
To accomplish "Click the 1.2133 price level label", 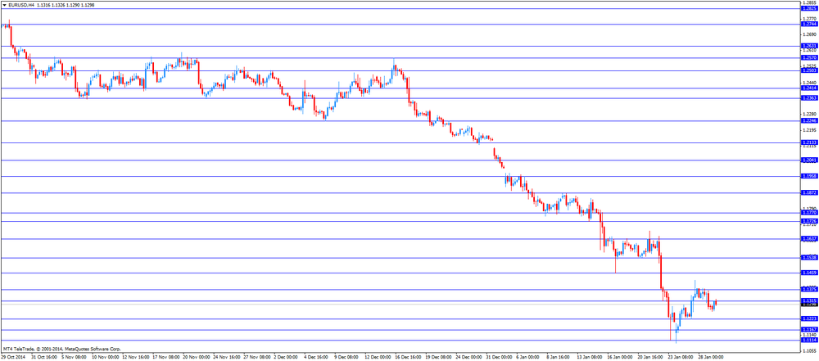I will [x=808, y=142].
